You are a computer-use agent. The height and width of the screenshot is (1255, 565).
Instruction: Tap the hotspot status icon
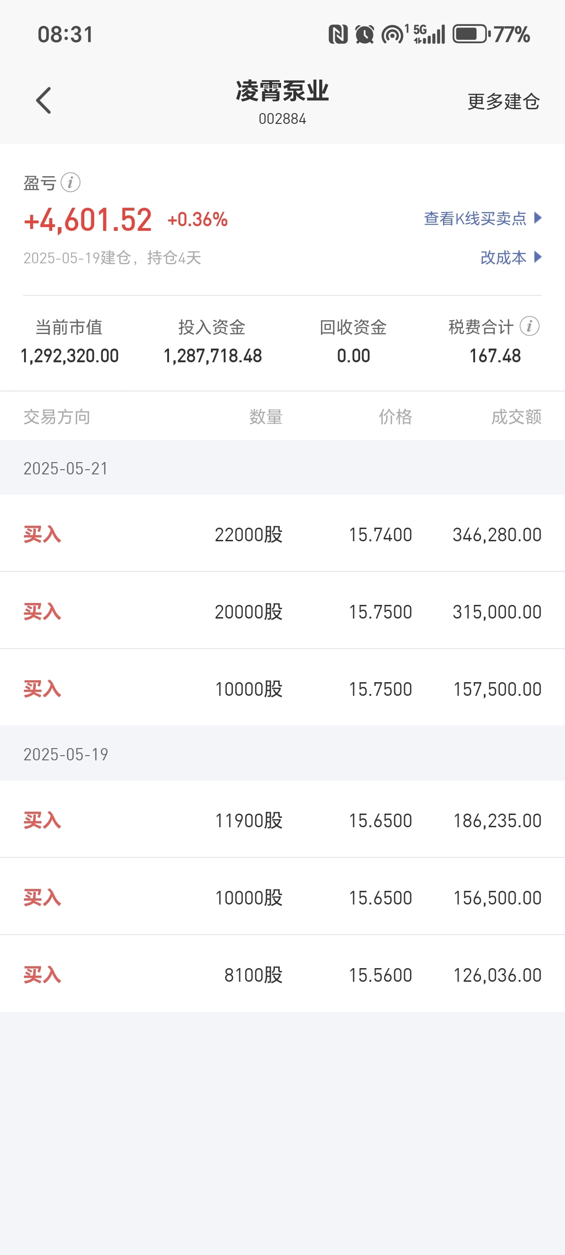pos(395,34)
